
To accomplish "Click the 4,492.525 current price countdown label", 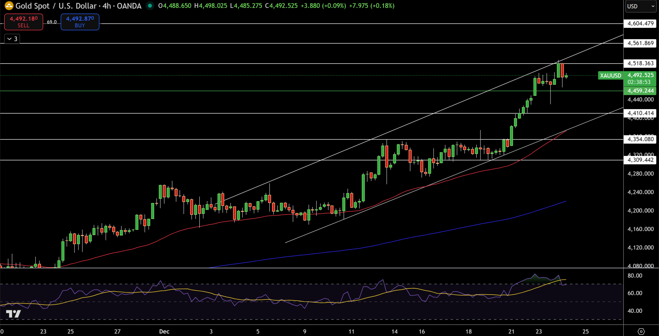I will [640, 79].
